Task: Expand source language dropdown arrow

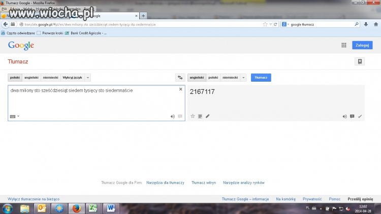Action: point(88,78)
